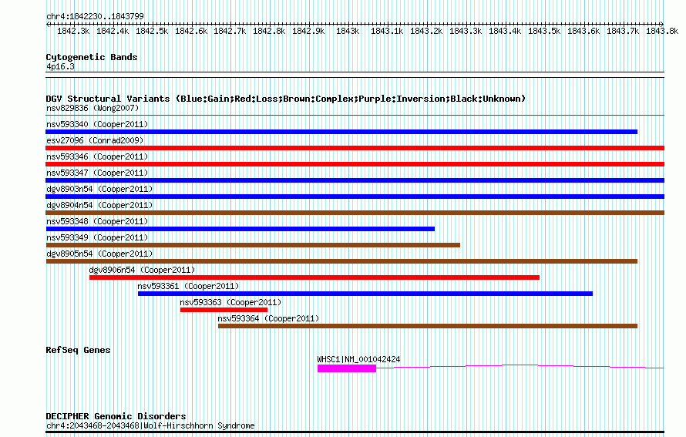Click the nsv829836 (Wong2007) variant label

(x=92, y=108)
